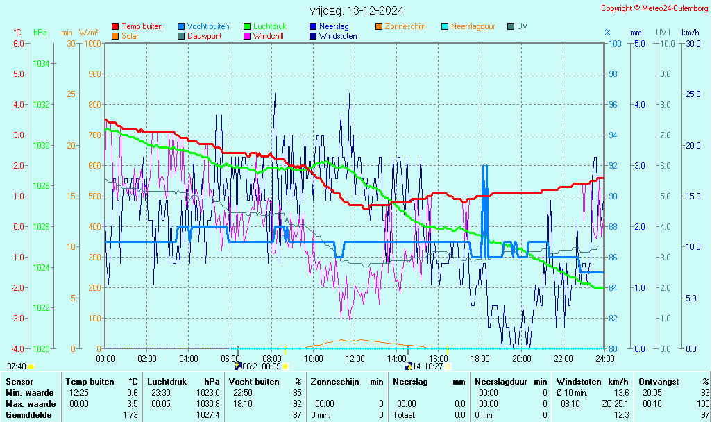
Task: Click the moonrise icon near 14
Action: (x=409, y=366)
